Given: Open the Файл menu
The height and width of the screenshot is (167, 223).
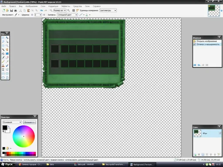Looking at the screenshot, I should click(x=4, y=6).
